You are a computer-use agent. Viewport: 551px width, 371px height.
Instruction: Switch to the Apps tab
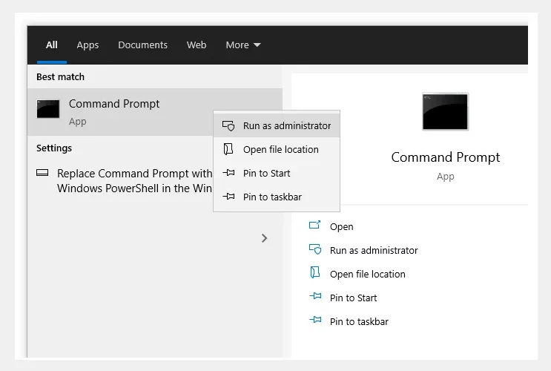tap(88, 45)
